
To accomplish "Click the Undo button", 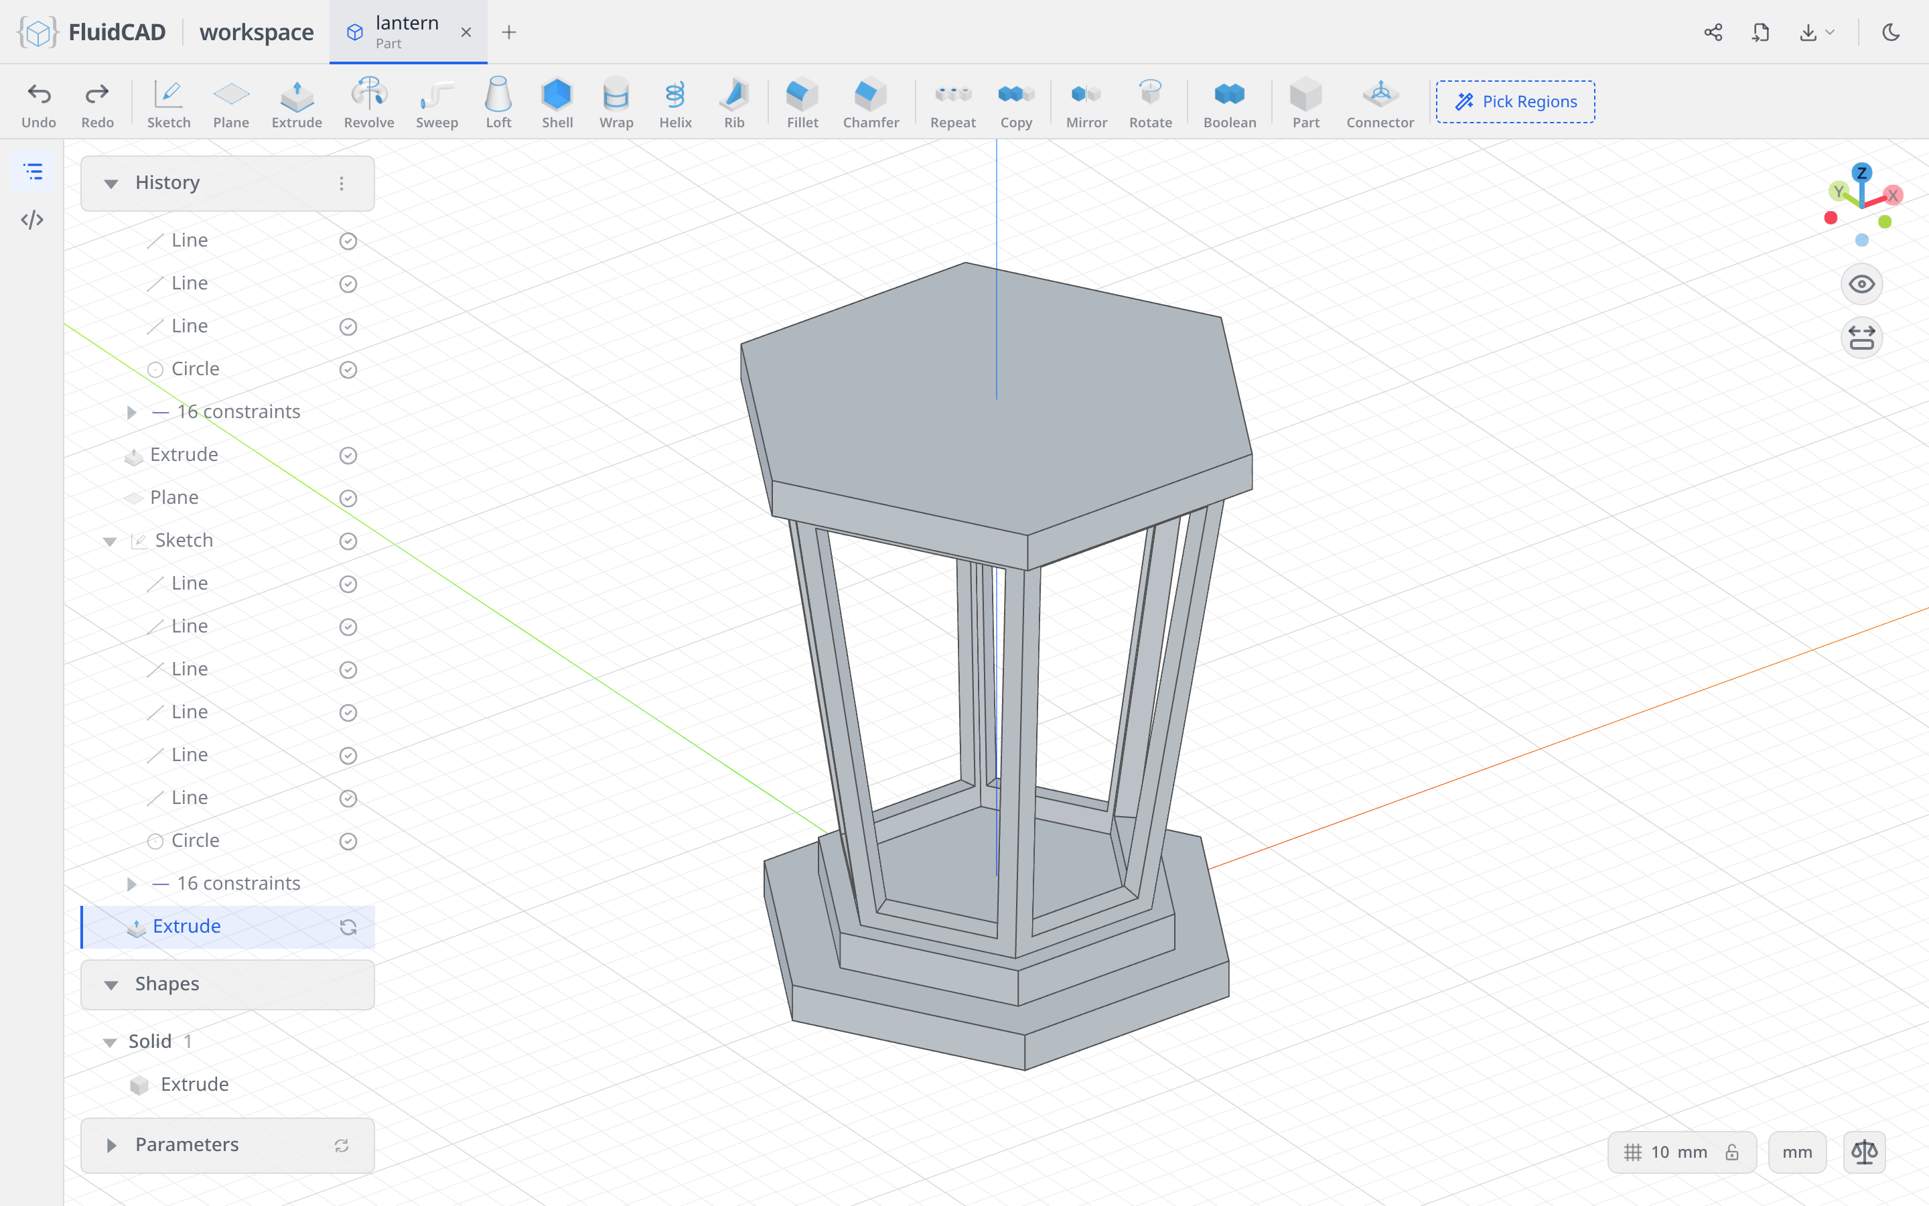I will click(38, 103).
